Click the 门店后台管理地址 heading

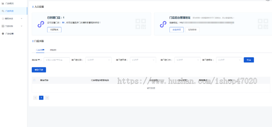click(x=180, y=18)
